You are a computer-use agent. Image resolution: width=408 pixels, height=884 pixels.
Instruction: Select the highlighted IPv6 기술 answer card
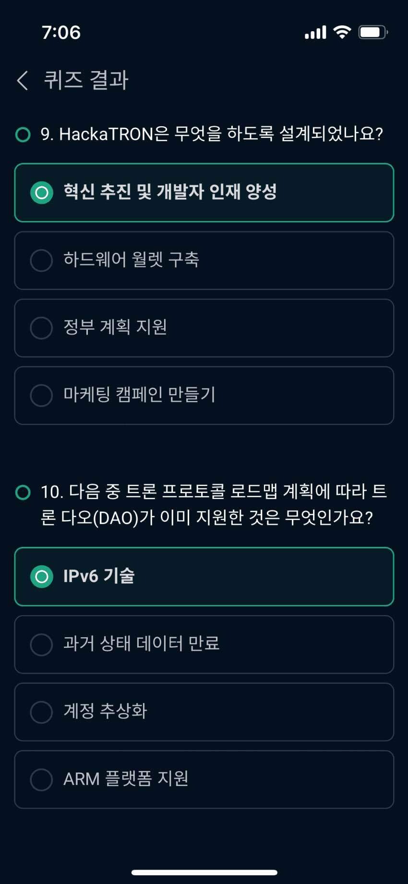(204, 576)
